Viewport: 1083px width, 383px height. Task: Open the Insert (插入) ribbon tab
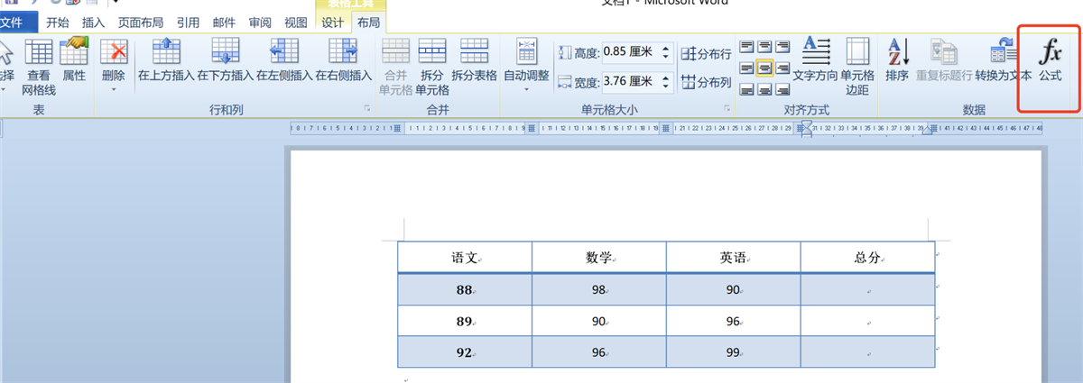(x=93, y=23)
